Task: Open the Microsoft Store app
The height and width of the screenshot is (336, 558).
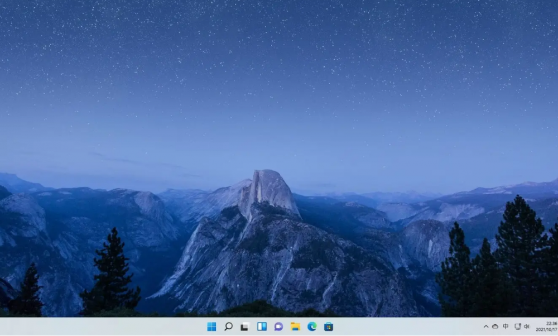Action: (x=329, y=327)
